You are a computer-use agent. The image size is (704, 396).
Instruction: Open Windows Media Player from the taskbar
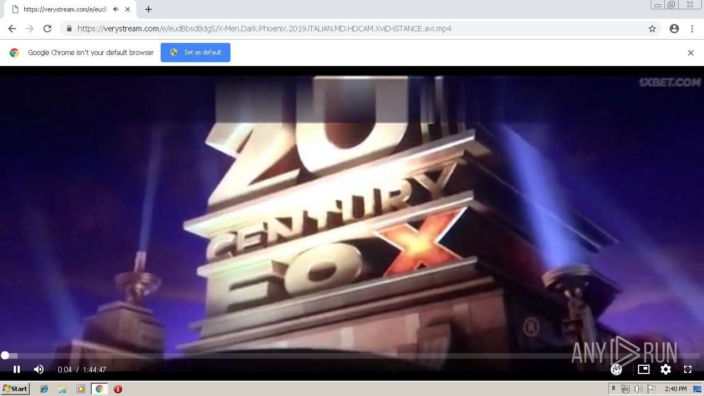coord(81,389)
